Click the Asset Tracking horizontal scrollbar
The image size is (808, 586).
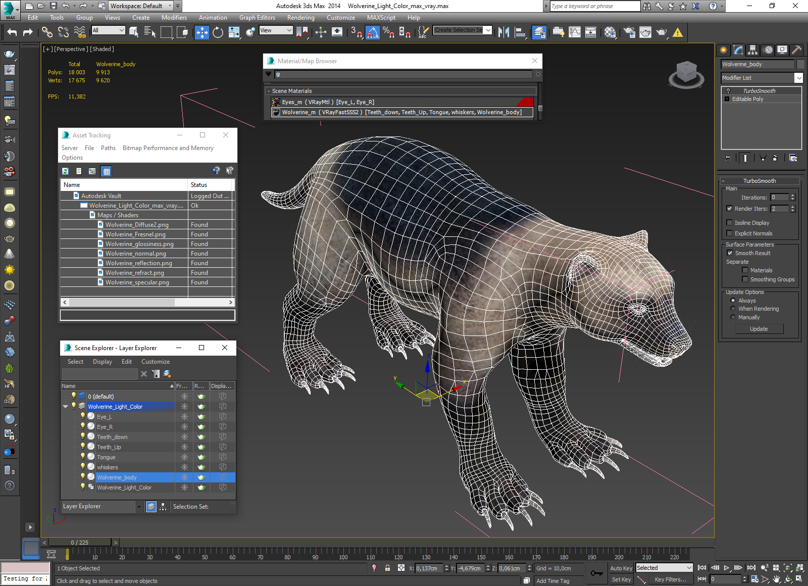pyautogui.click(x=147, y=302)
